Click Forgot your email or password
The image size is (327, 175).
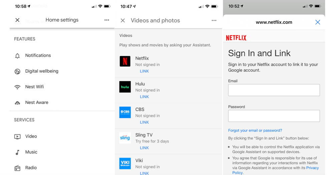(255, 130)
